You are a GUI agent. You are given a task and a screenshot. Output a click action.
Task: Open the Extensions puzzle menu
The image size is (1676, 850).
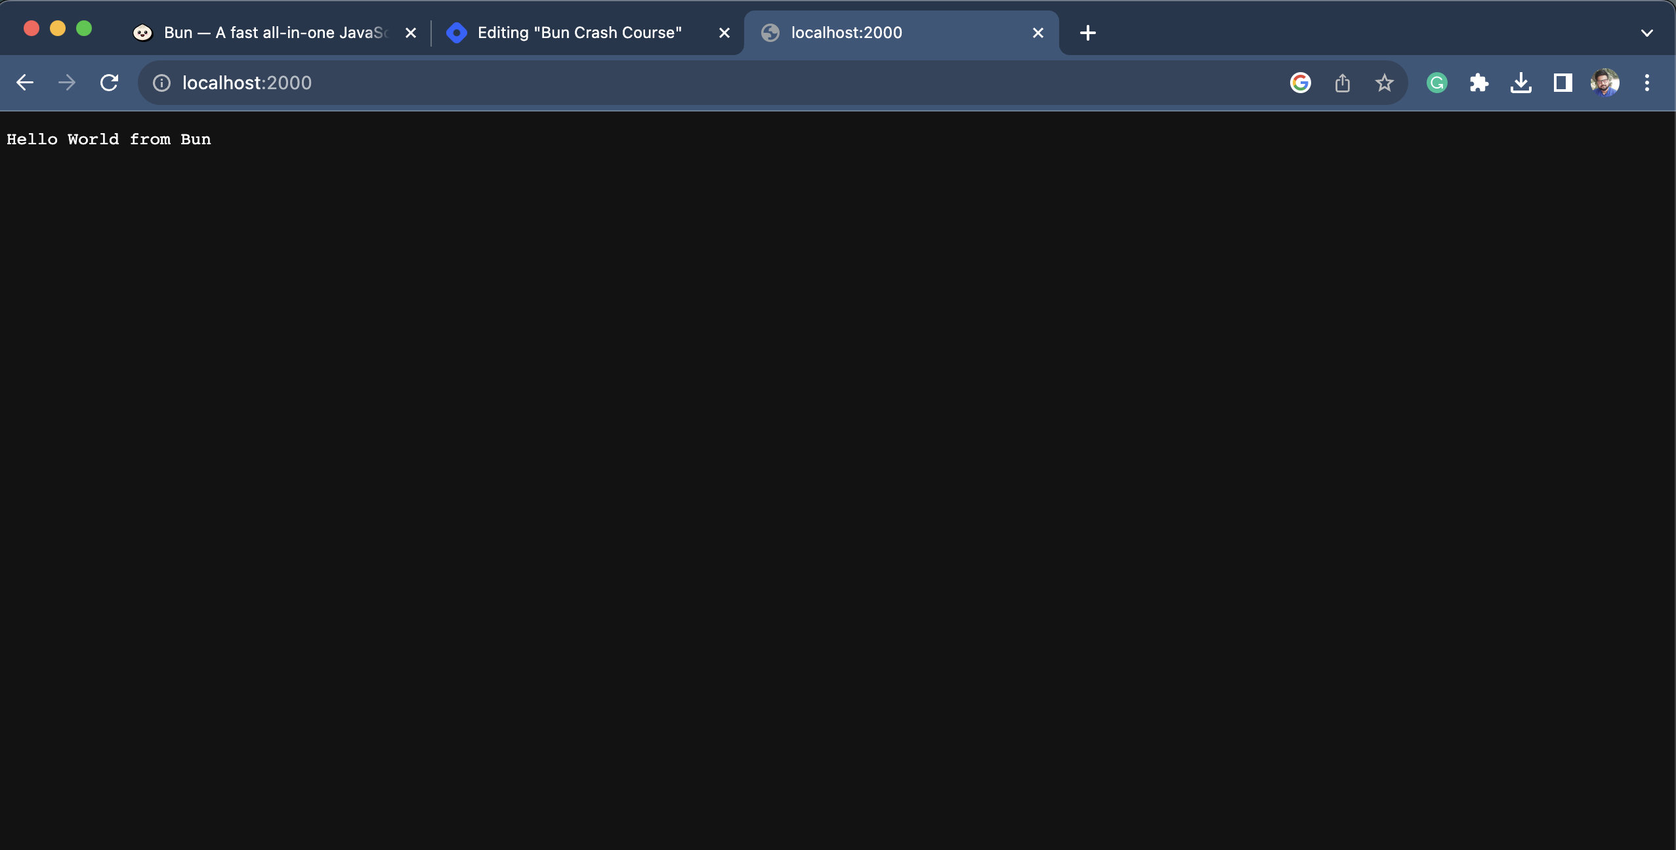[1478, 83]
